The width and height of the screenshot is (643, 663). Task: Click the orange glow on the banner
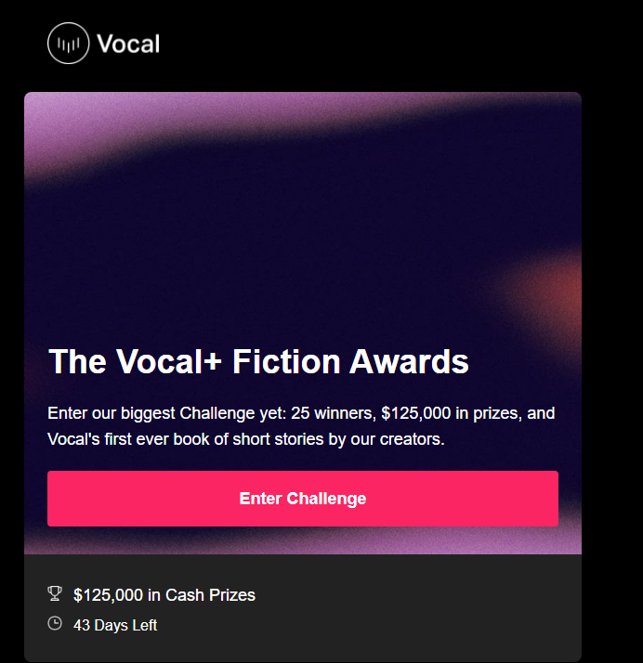554,292
